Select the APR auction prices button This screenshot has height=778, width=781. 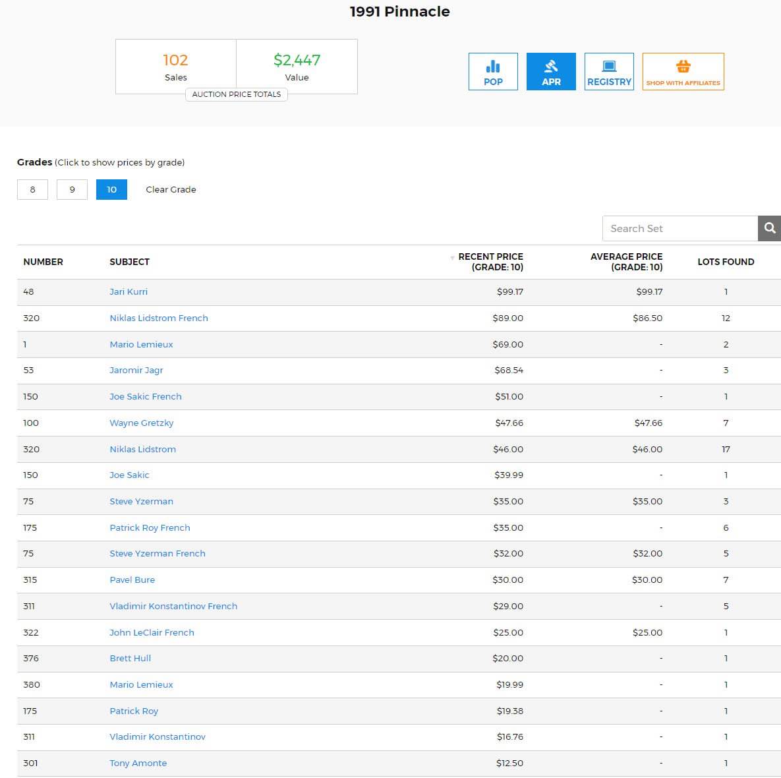[551, 71]
